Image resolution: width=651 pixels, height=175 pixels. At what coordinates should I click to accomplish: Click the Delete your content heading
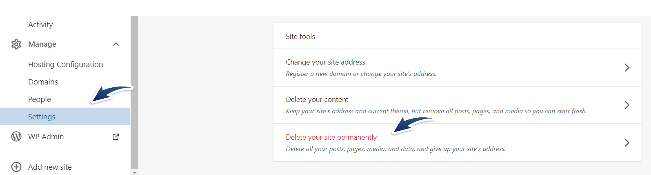[317, 99]
